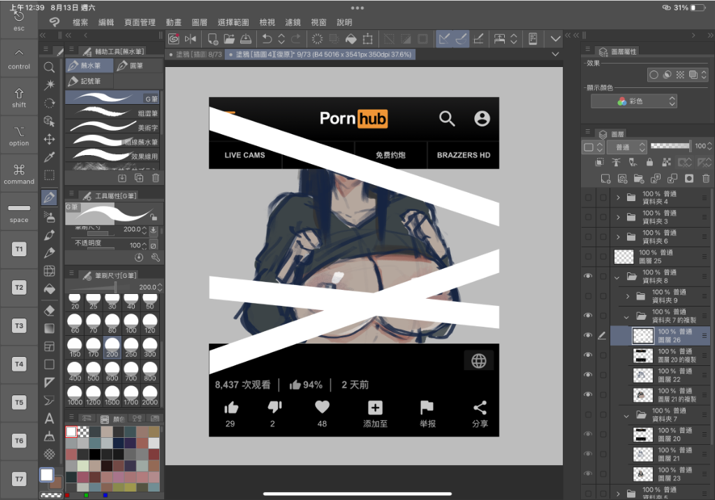Click the fill icon in command bar
This screenshot has height=500, width=715.
point(351,39)
